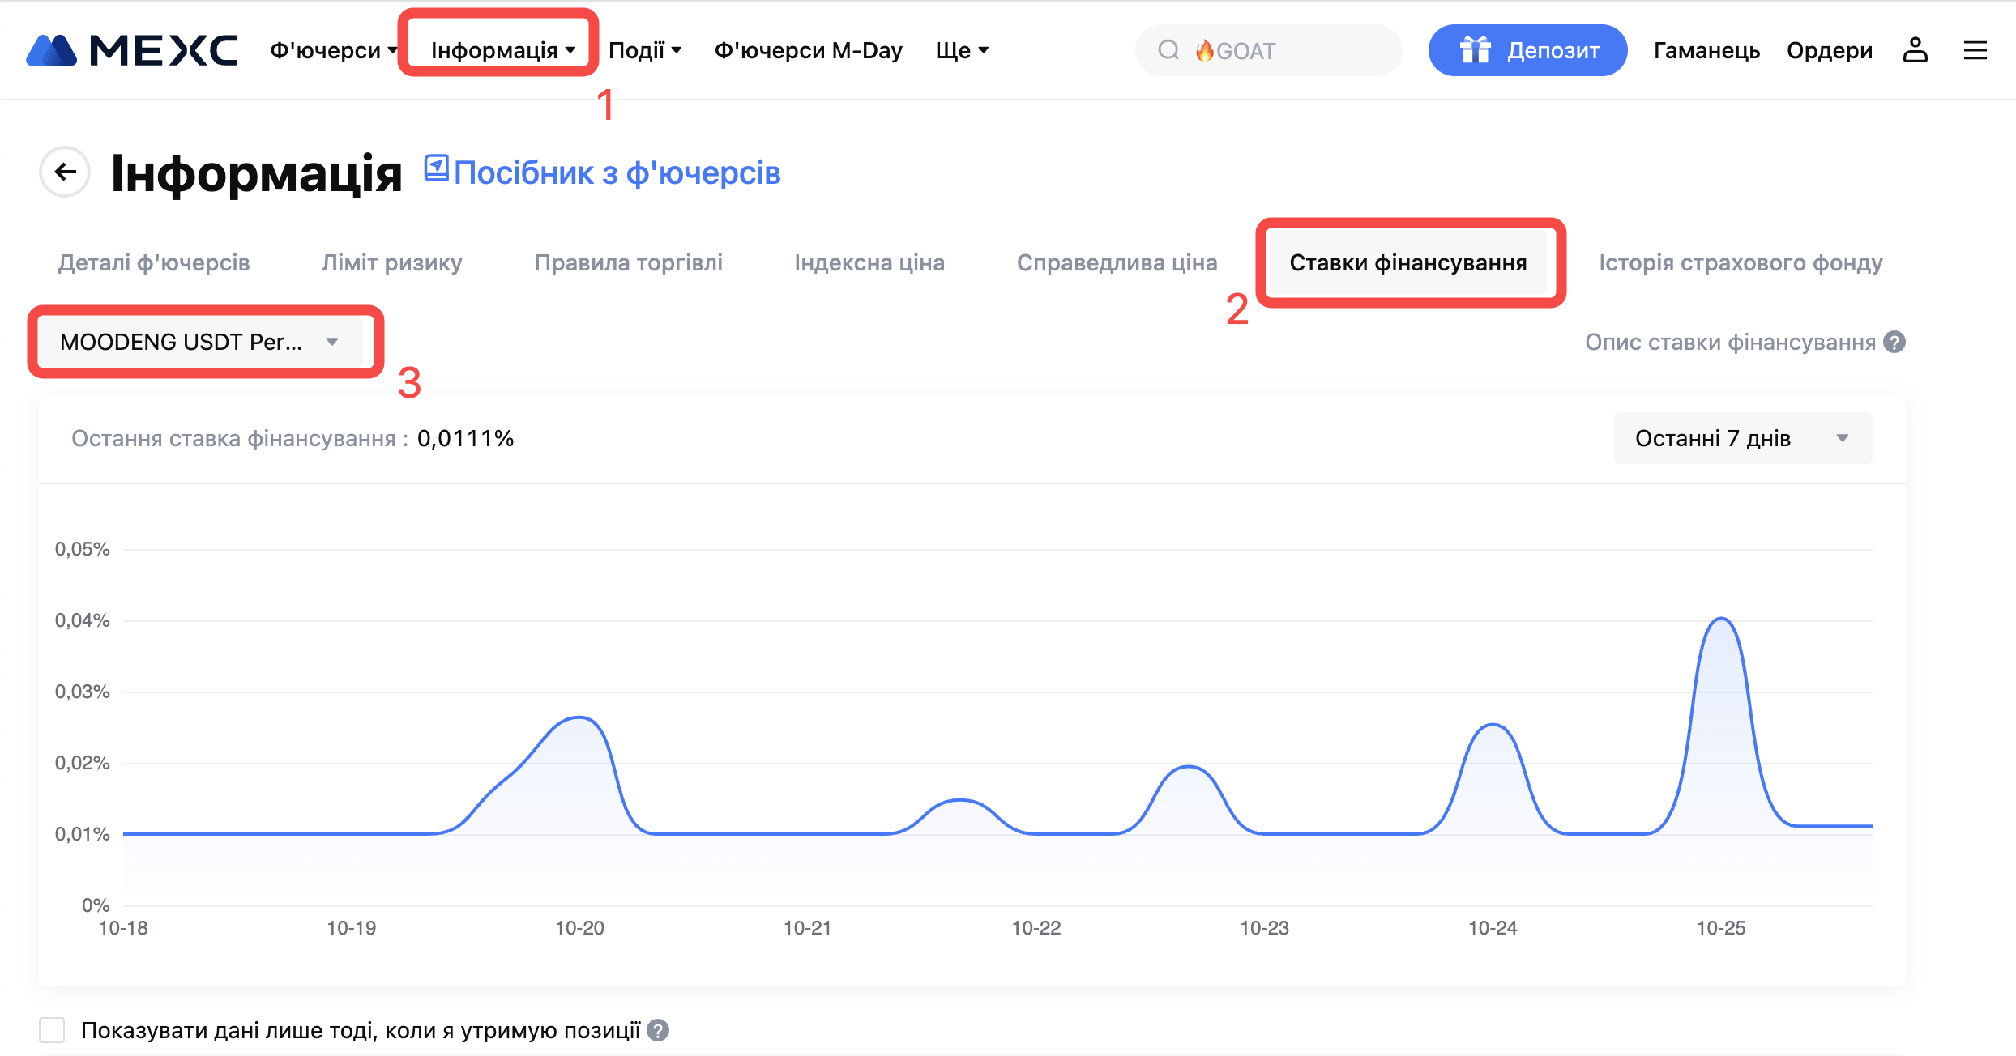Switch to Ліміт ризику tab
Viewport: 2016px width, 1056px height.
391,262
